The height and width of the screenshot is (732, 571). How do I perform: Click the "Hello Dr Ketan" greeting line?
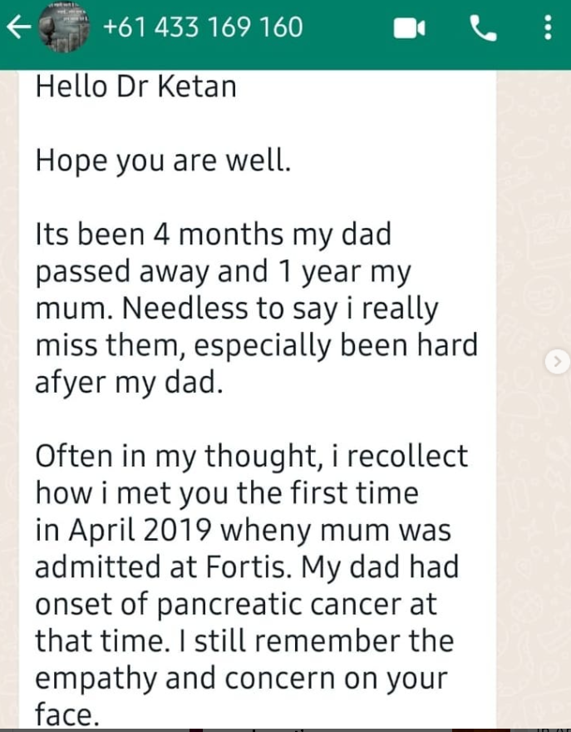tap(135, 87)
